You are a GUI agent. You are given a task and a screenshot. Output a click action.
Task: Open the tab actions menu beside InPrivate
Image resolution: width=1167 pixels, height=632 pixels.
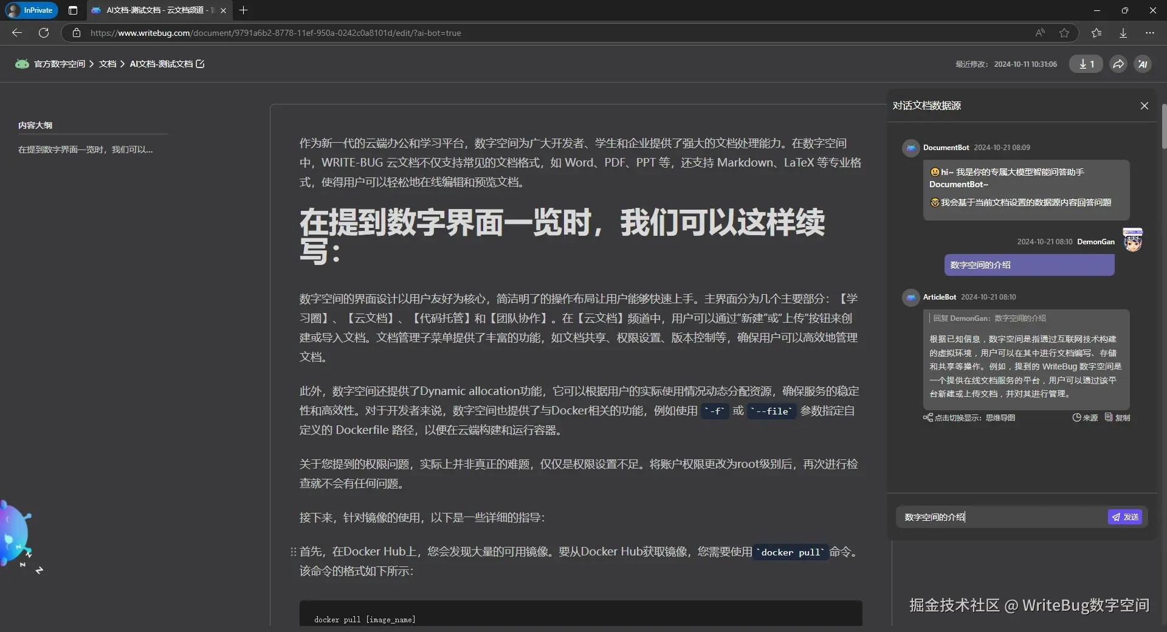[73, 10]
